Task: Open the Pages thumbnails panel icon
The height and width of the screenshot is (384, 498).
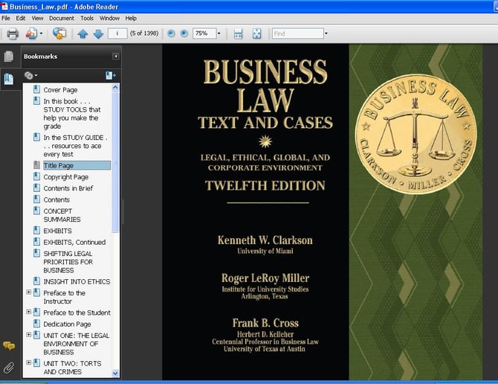Action: point(9,57)
